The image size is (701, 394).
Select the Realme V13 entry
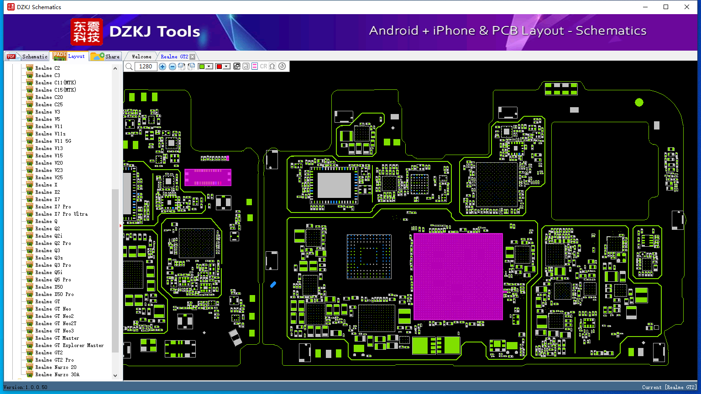pos(49,148)
